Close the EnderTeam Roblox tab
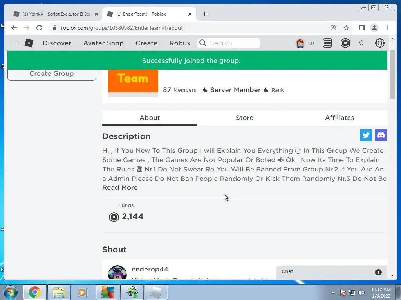 [190, 14]
